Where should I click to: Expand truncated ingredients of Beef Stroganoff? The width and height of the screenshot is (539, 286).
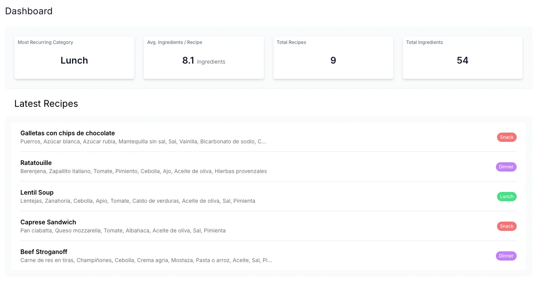[146, 260]
